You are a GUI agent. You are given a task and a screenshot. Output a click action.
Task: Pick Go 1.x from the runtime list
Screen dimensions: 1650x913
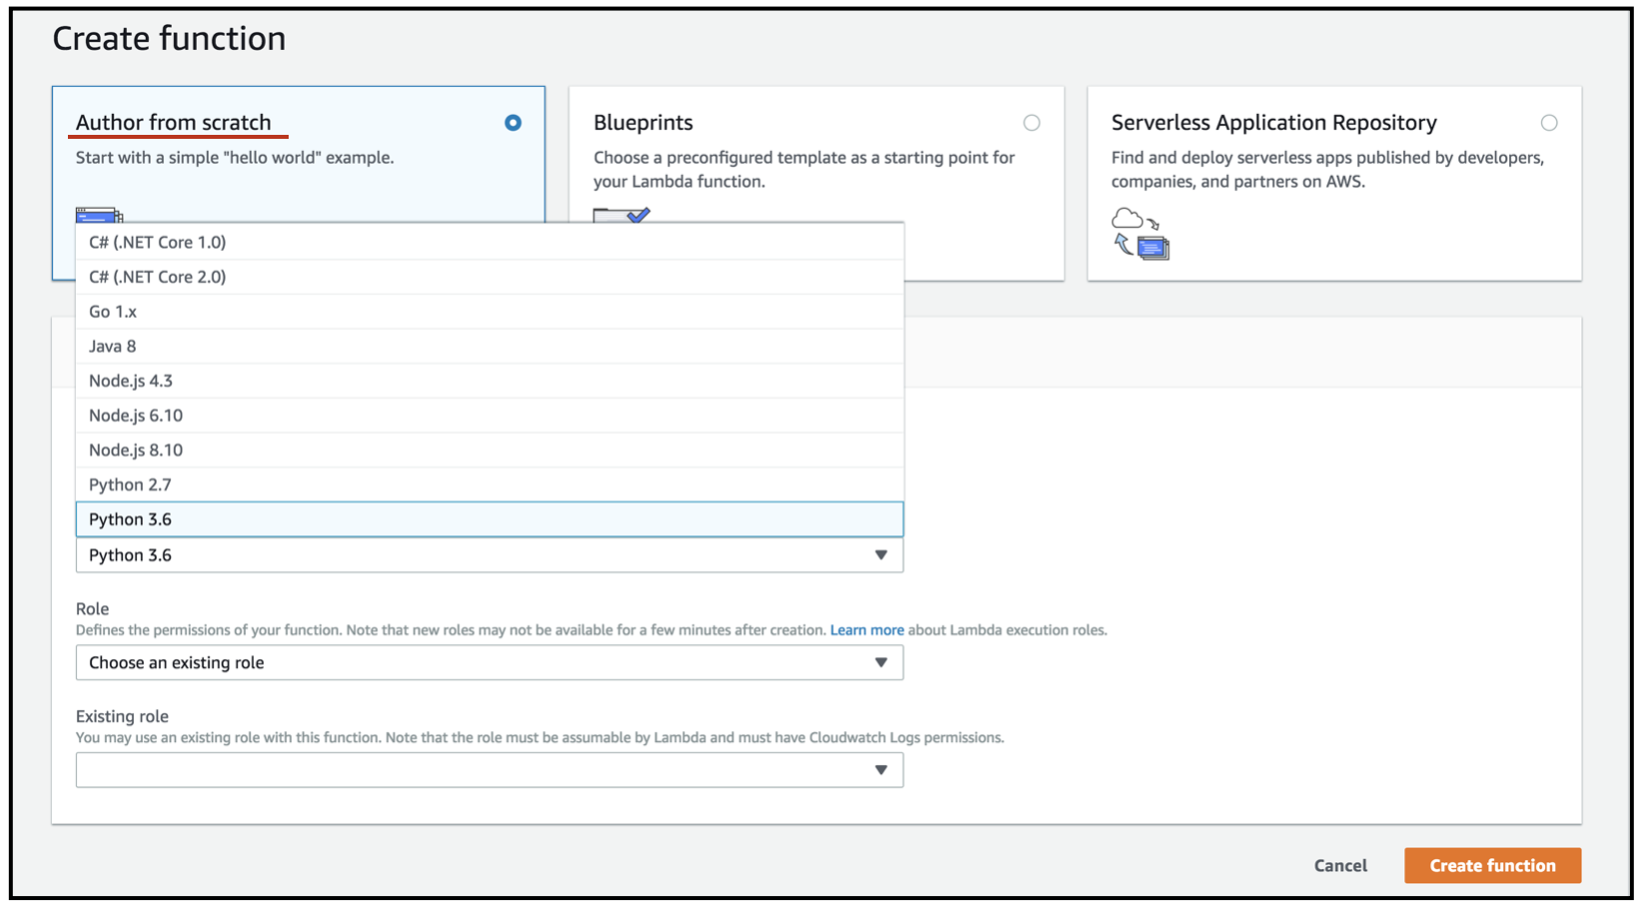(x=489, y=312)
